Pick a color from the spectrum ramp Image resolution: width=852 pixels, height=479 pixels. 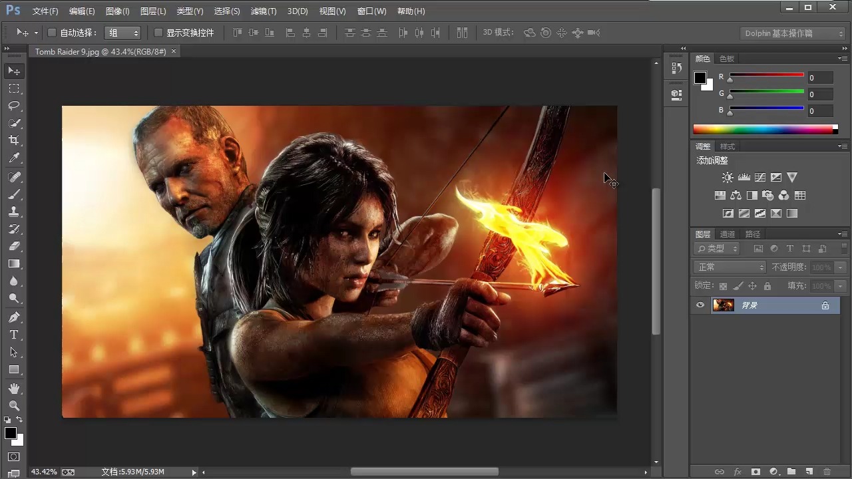coord(765,130)
